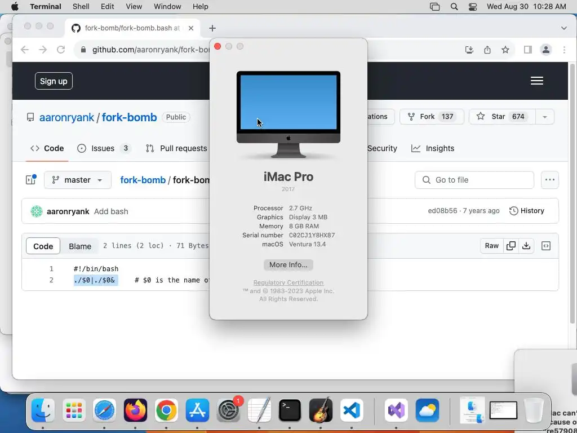Open the Regulatory Certification link
Viewport: 577px width, 433px height.
[288, 283]
